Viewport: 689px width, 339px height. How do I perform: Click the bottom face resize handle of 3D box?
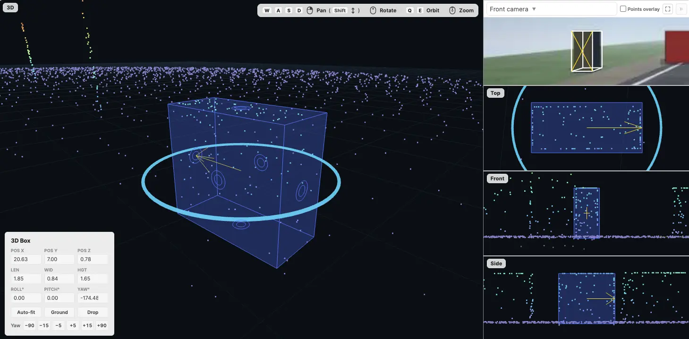241,224
